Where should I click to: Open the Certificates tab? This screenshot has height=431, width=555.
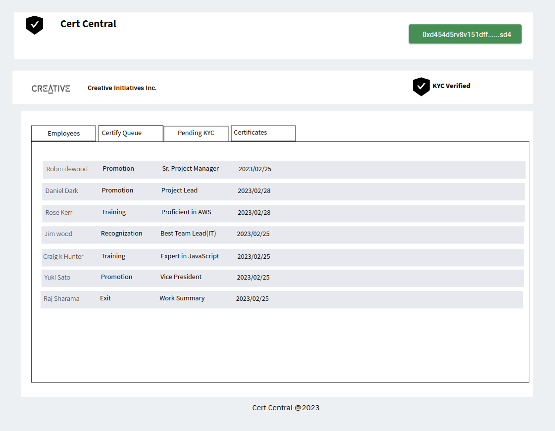[263, 133]
